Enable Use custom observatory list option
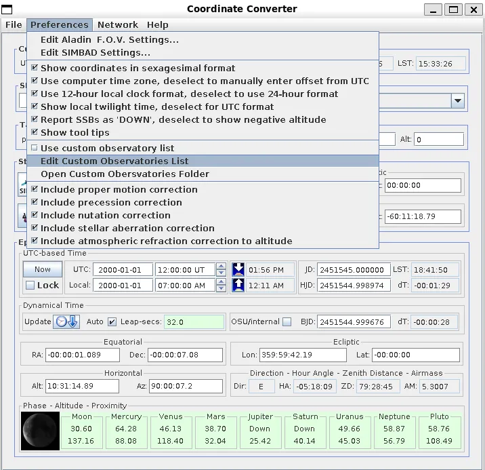485x470 pixels. click(x=107, y=148)
